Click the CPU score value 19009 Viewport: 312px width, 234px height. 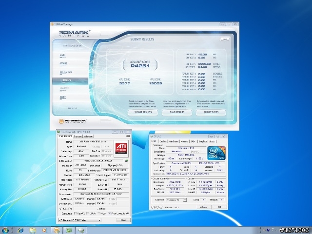tap(155, 83)
